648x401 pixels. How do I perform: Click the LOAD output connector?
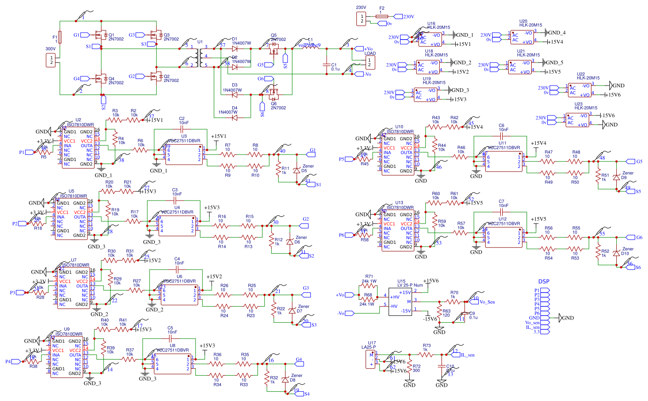[369, 62]
